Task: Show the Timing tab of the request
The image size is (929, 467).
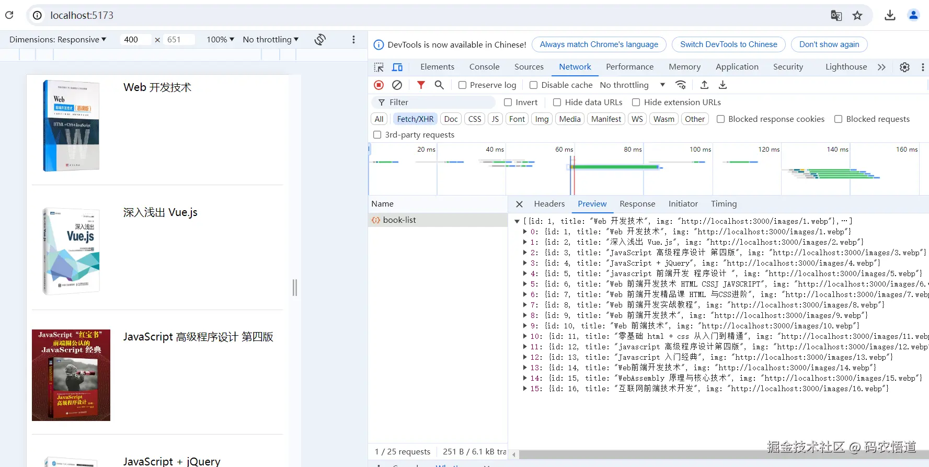Action: click(724, 204)
